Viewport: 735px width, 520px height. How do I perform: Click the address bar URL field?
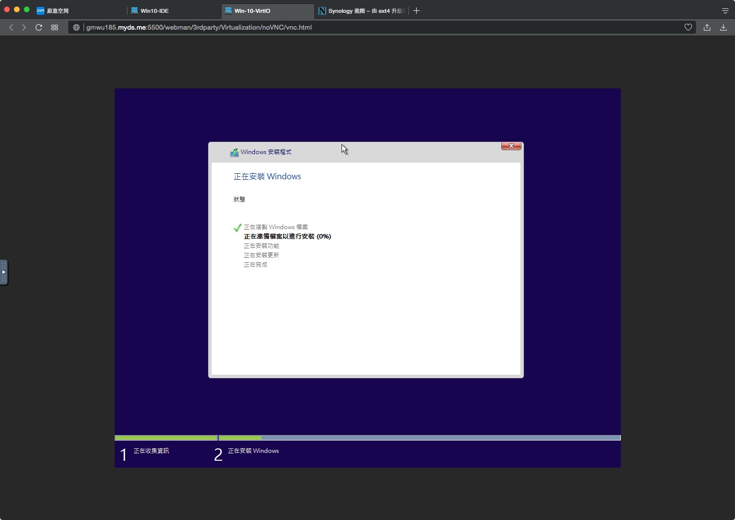click(381, 27)
